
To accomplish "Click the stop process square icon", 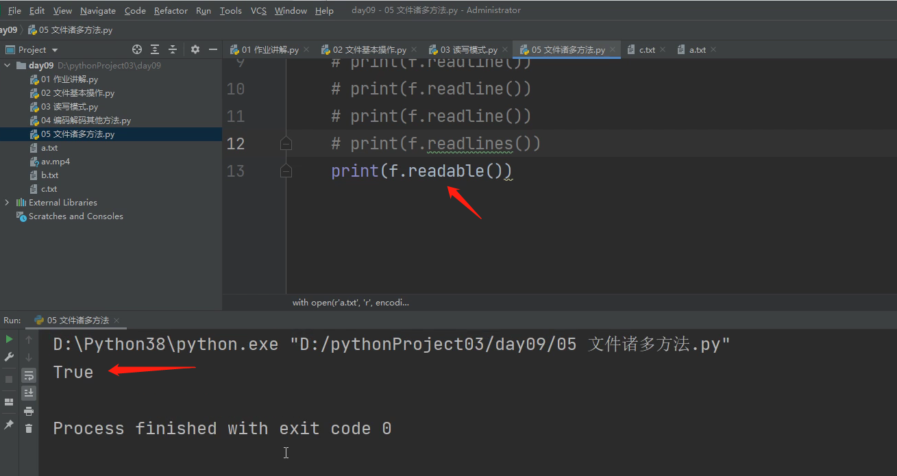I will pyautogui.click(x=9, y=379).
